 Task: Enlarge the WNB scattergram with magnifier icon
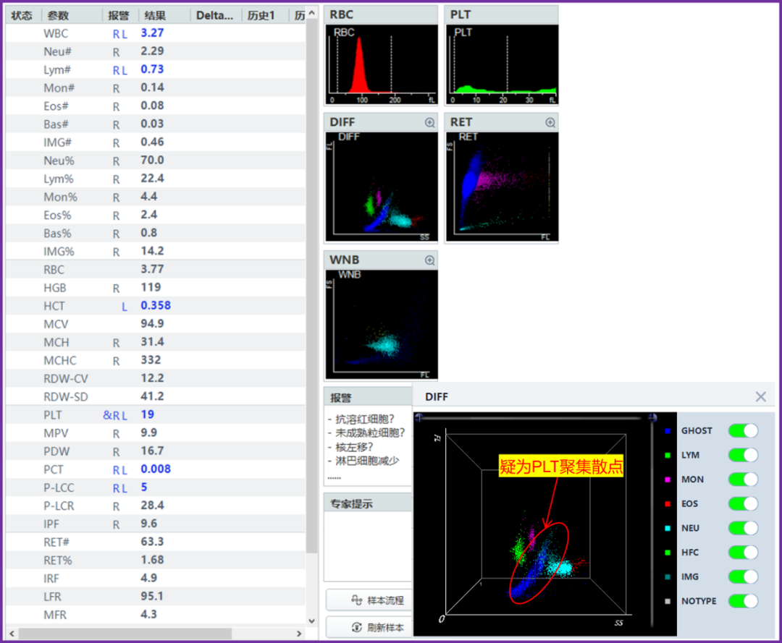(x=429, y=260)
